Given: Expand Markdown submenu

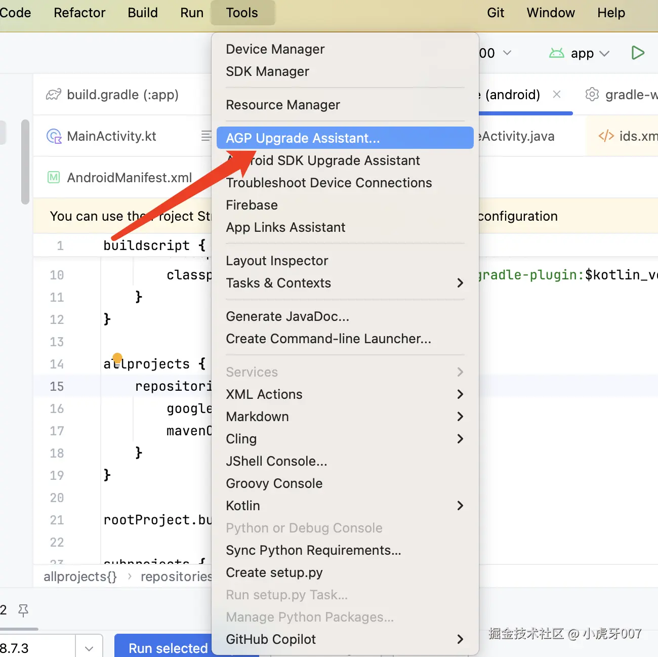Looking at the screenshot, I should (345, 417).
